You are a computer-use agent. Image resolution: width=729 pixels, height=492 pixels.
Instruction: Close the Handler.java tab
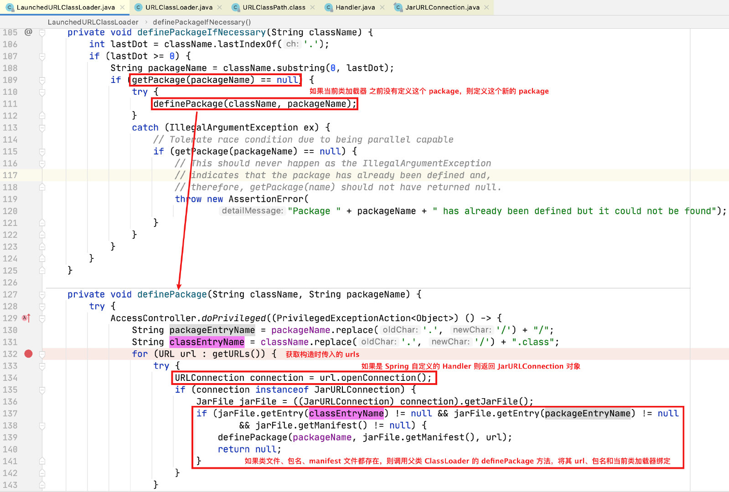[x=382, y=7]
